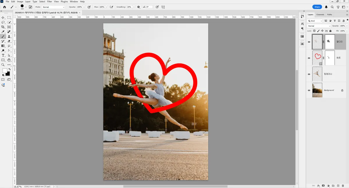The image size is (349, 188).
Task: Select the Clone Stamp tool
Action: coord(9,36)
